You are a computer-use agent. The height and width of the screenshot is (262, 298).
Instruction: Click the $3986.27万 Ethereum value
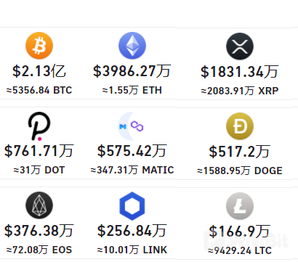pyautogui.click(x=132, y=71)
